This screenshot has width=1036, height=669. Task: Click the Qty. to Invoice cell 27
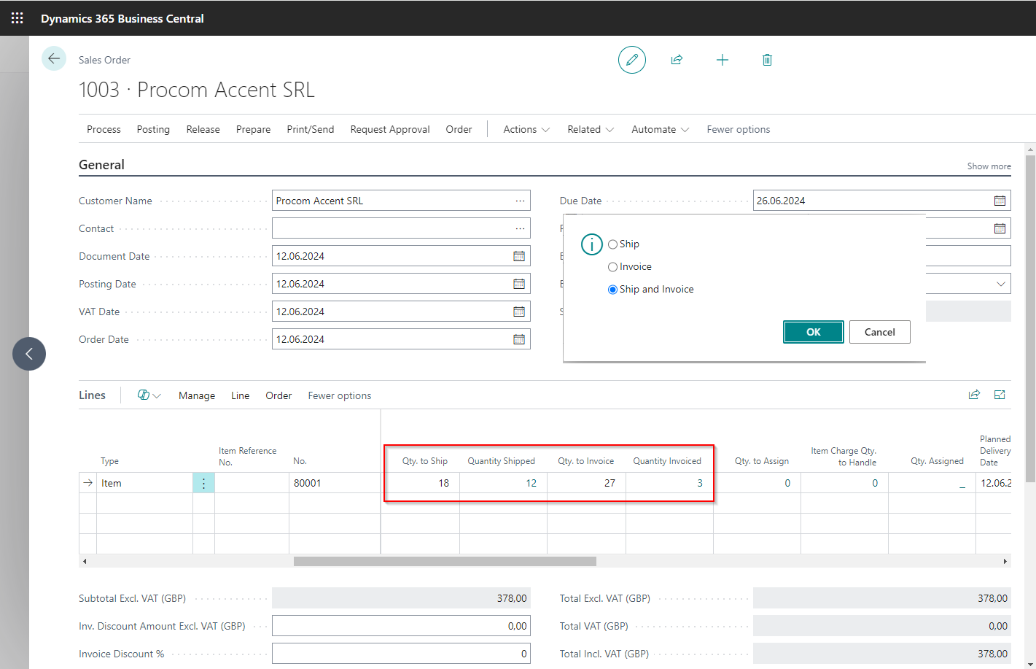click(586, 483)
